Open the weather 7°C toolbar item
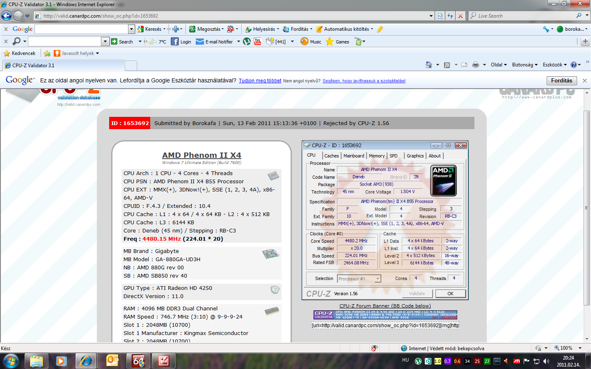Screen dimensions: 591x369 158,41
